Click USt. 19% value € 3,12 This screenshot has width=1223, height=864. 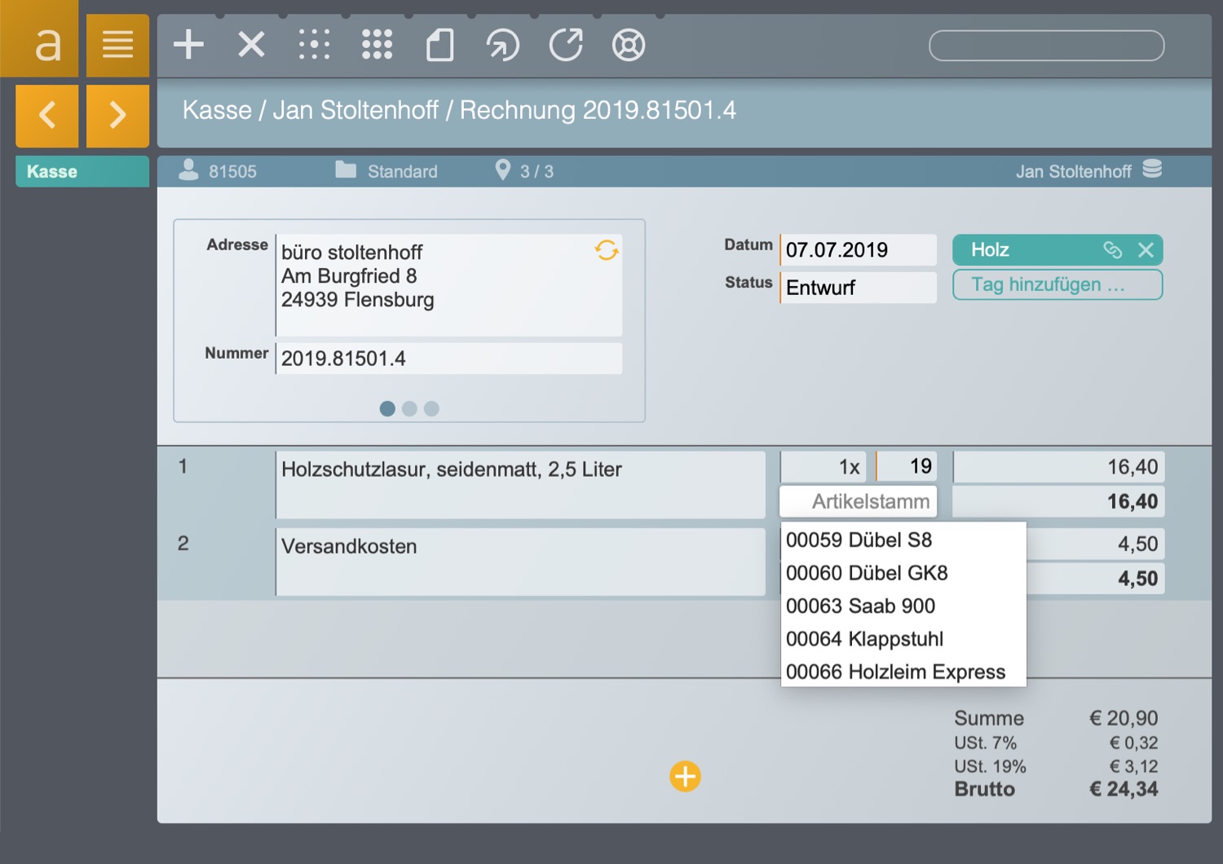tap(1133, 766)
